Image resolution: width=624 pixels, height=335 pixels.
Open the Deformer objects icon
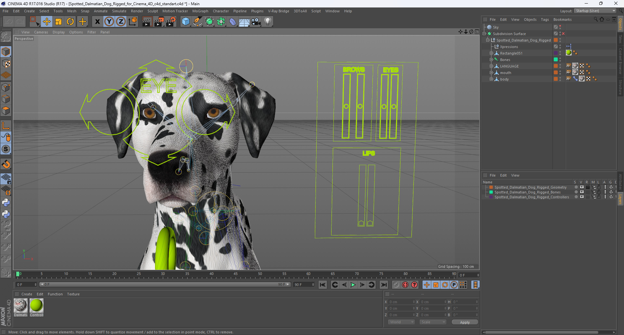tap(233, 22)
